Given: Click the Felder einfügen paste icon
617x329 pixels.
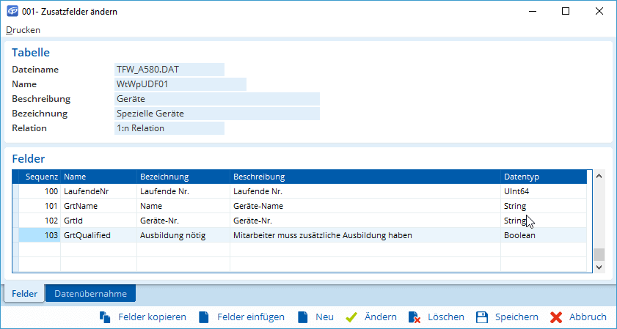Looking at the screenshot, I should pyautogui.click(x=203, y=317).
